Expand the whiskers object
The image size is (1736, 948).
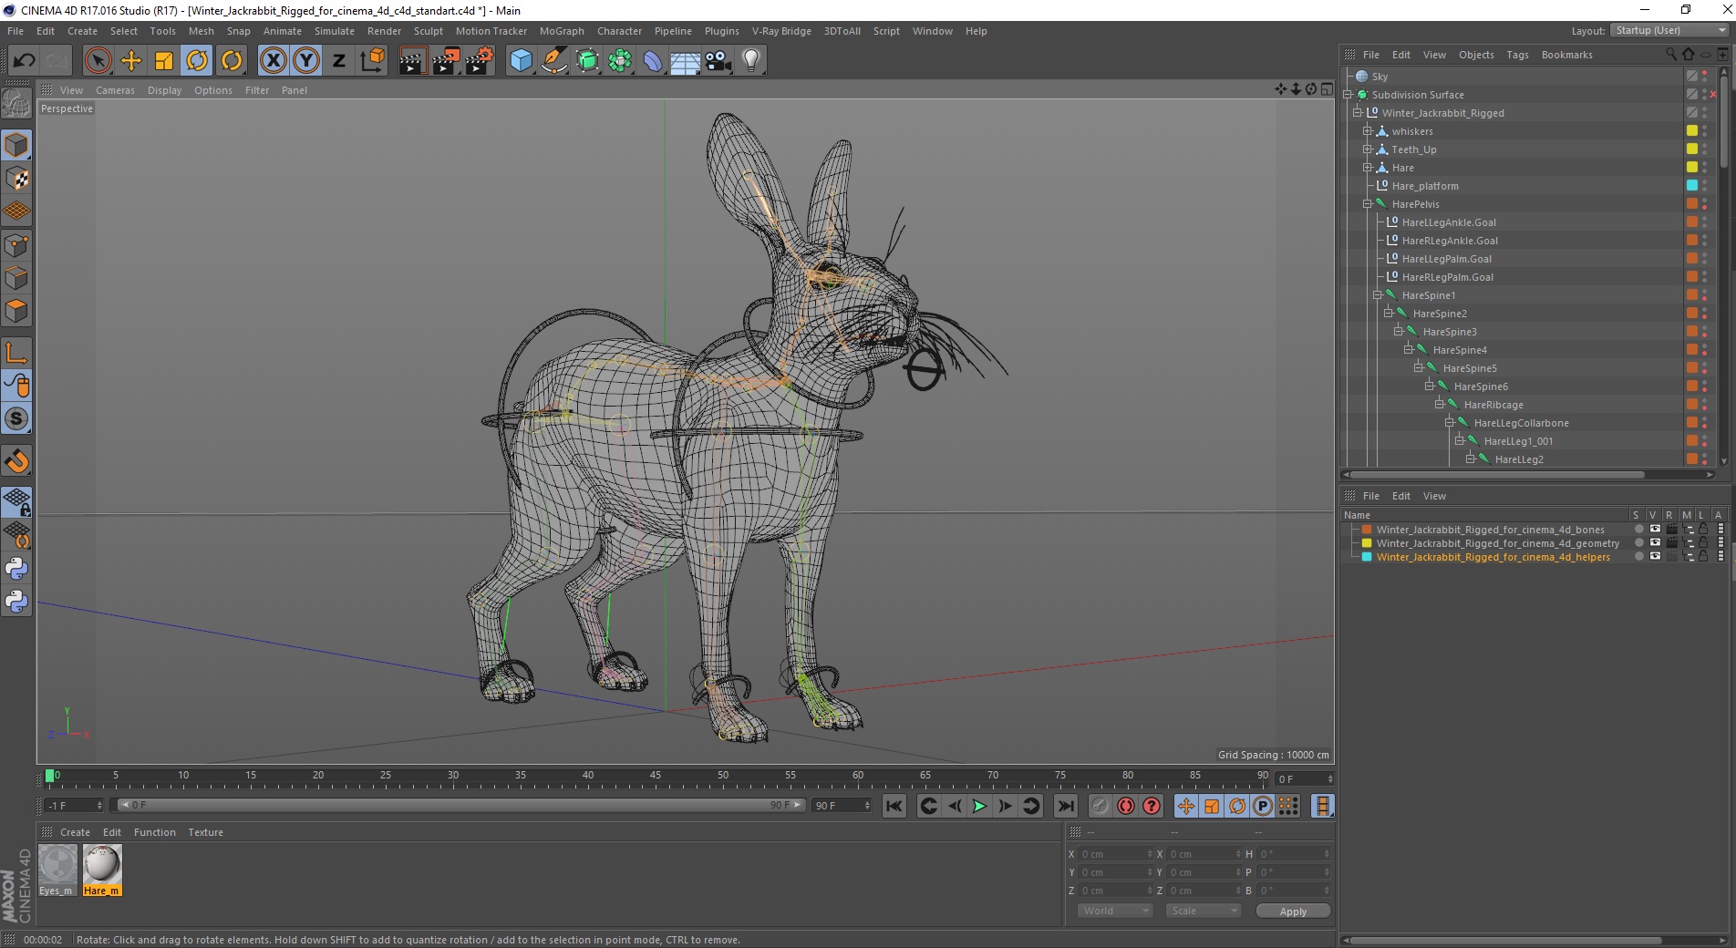[x=1368, y=131]
